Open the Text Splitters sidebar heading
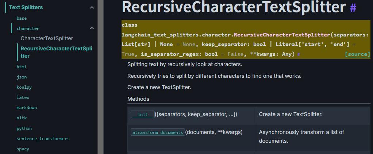The image size is (373, 154). (x=26, y=7)
